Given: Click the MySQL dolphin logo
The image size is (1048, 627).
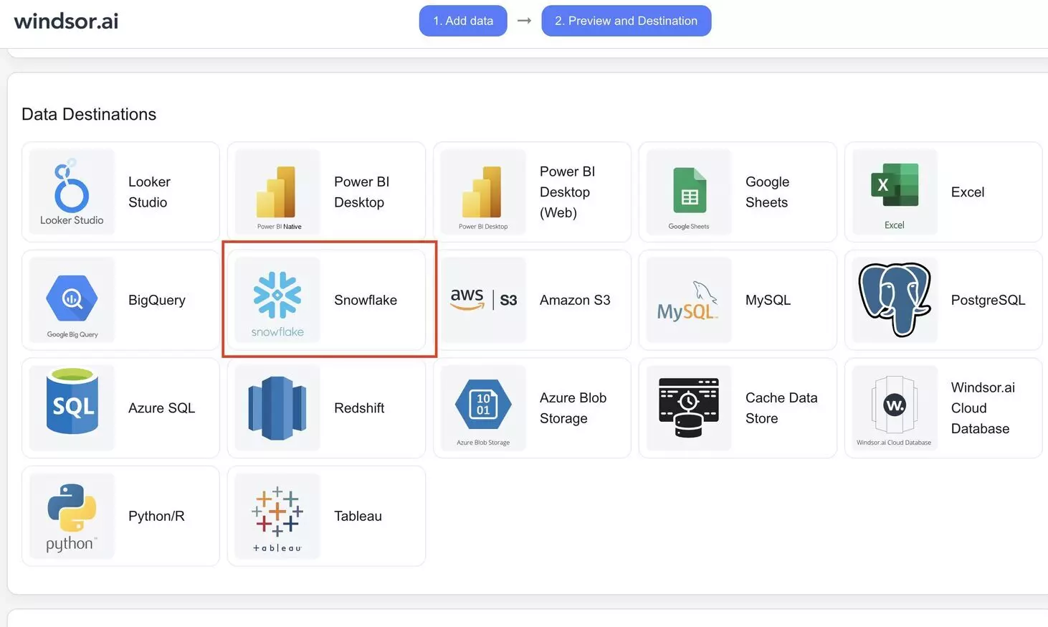Looking at the screenshot, I should tap(689, 300).
